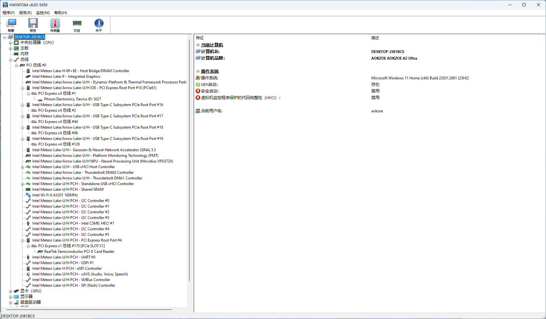Click the tree panel vertical scrollbar

pyautogui.click(x=189, y=160)
